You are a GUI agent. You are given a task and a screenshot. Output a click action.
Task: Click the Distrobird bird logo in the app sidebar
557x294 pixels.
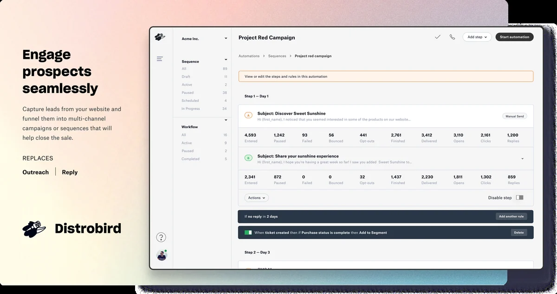160,37
